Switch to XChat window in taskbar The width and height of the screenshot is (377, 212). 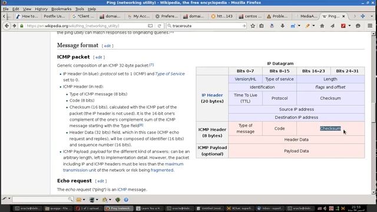(240, 208)
